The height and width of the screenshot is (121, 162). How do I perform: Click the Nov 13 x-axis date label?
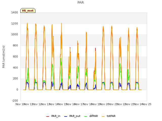tap(45, 104)
